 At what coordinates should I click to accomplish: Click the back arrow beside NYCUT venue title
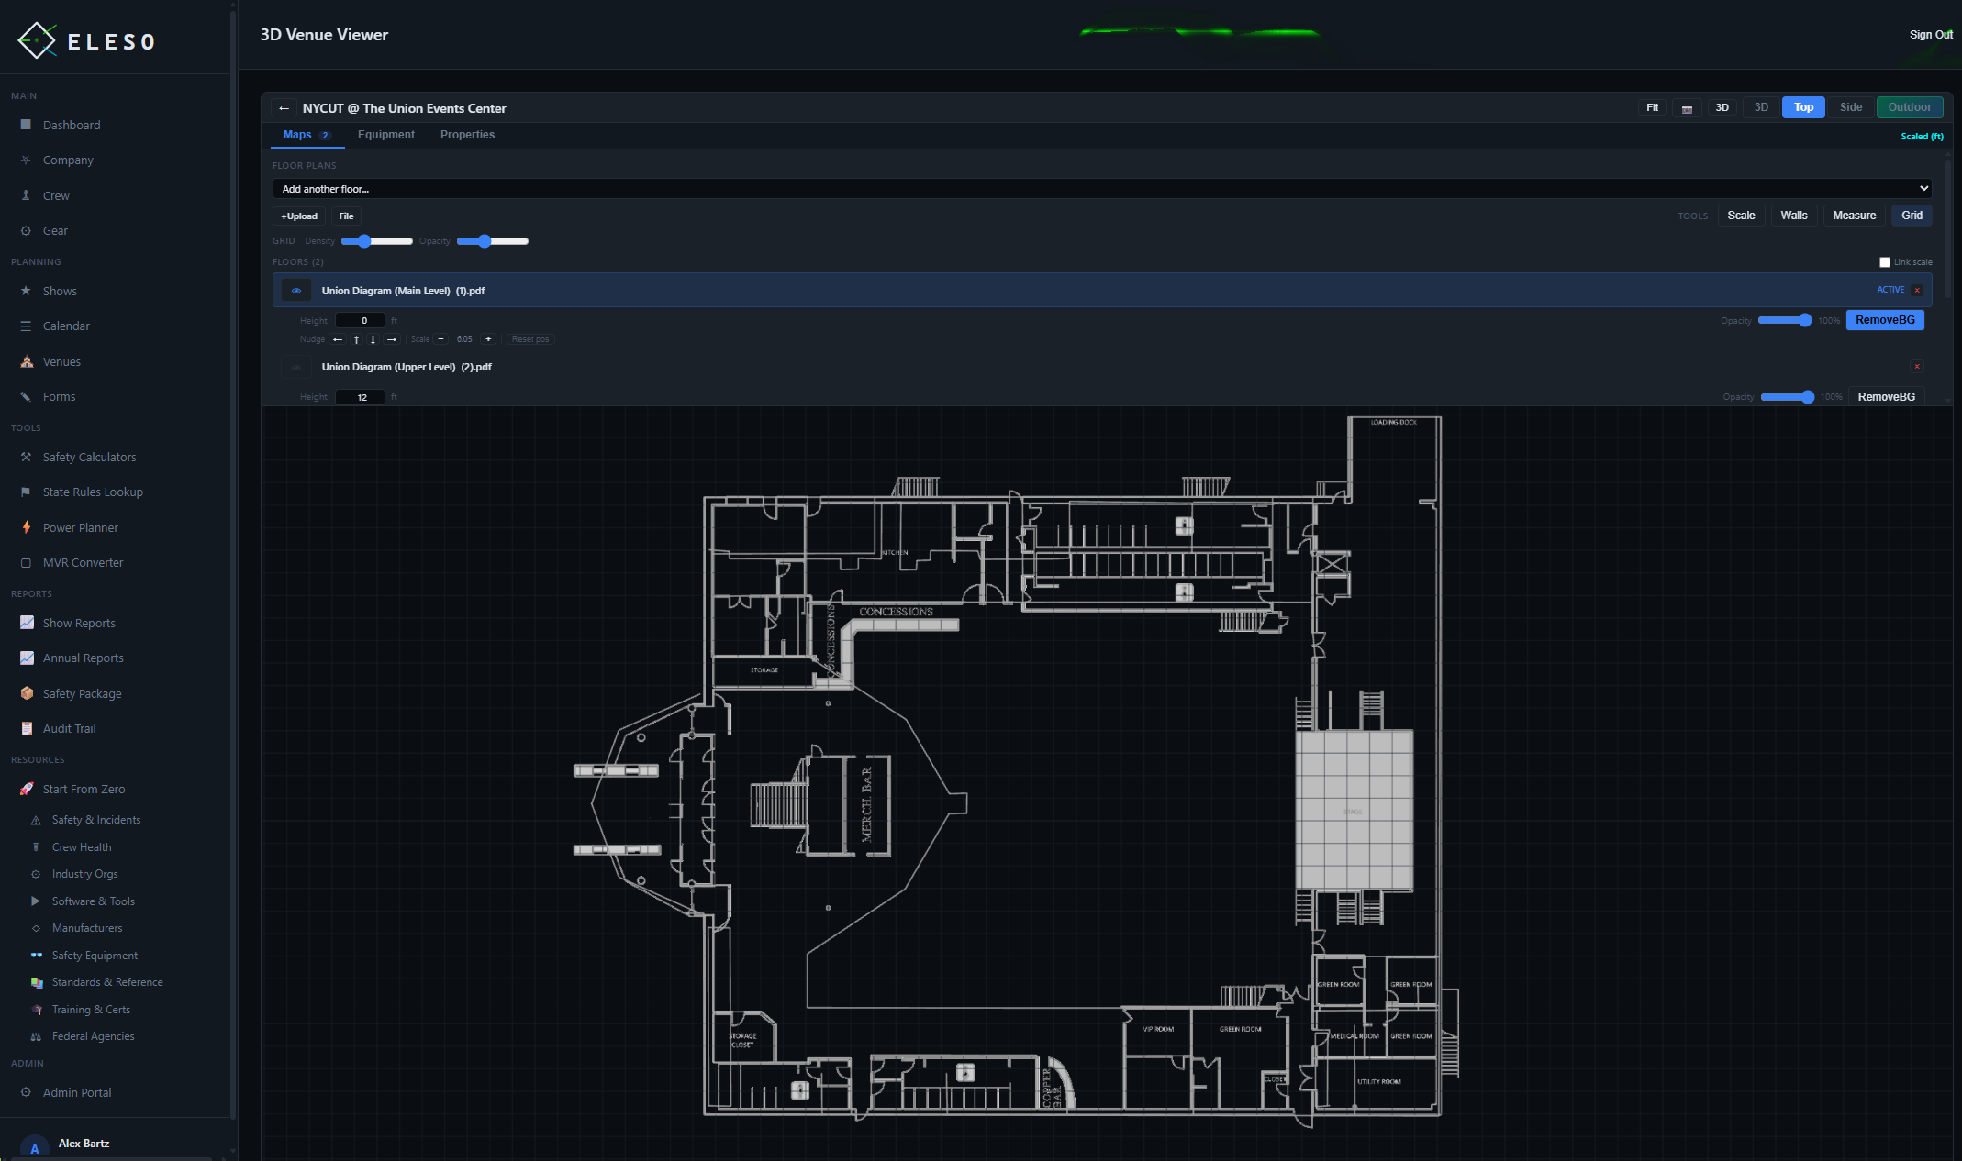click(x=284, y=108)
